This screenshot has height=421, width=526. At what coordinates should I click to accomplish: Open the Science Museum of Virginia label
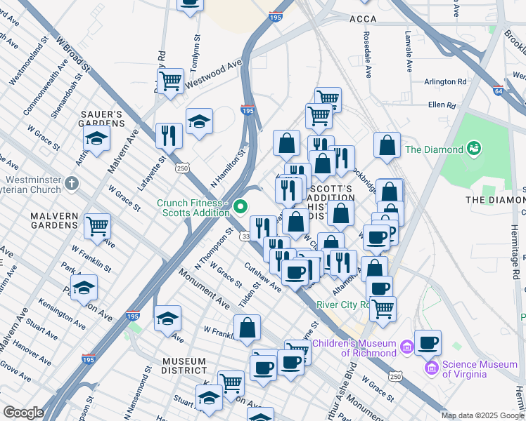point(480,369)
